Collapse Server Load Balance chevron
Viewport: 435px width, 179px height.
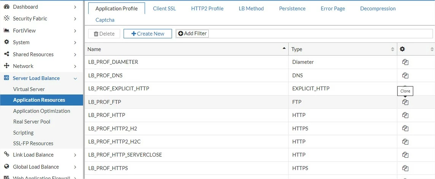pyautogui.click(x=75, y=79)
